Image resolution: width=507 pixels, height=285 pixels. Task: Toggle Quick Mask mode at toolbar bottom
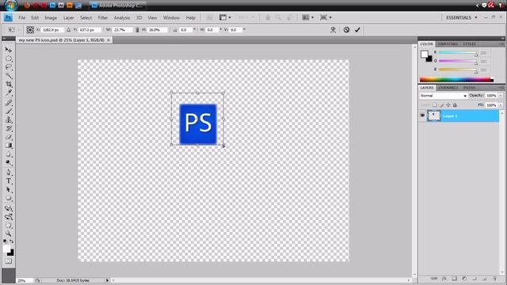point(9,261)
